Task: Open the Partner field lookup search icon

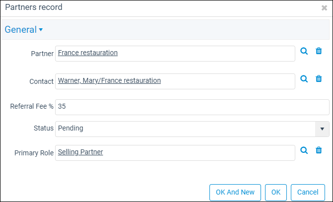Action: pos(304,51)
